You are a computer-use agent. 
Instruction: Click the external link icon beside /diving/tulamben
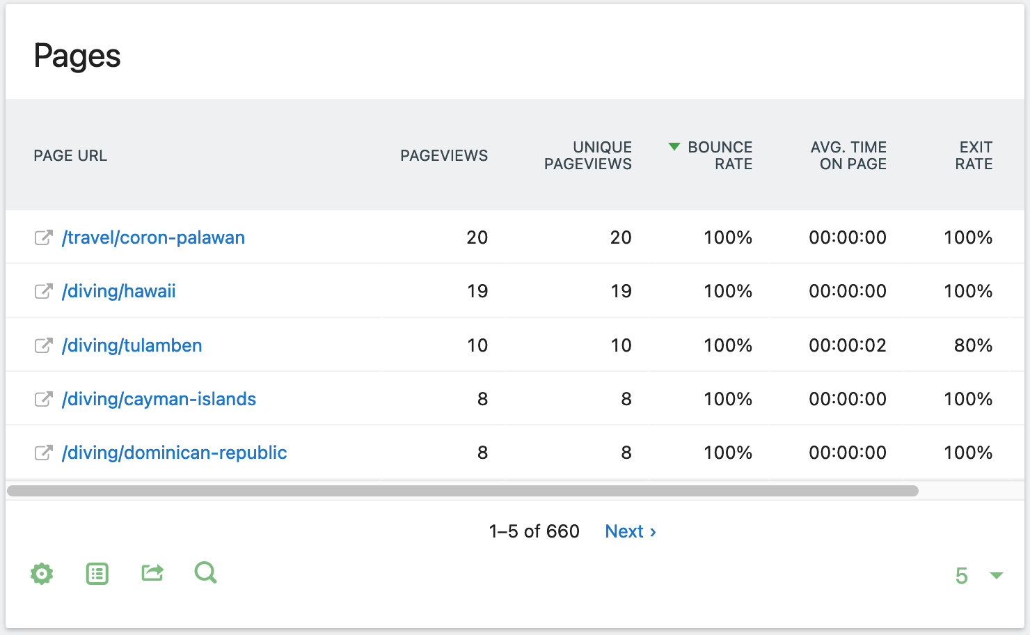click(43, 345)
